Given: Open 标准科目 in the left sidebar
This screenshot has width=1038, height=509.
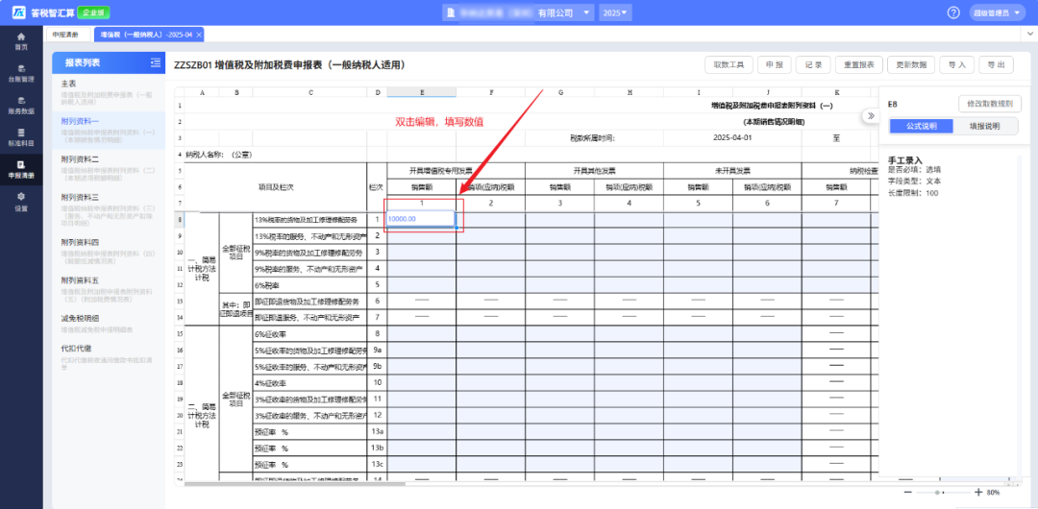Looking at the screenshot, I should pyautogui.click(x=20, y=136).
